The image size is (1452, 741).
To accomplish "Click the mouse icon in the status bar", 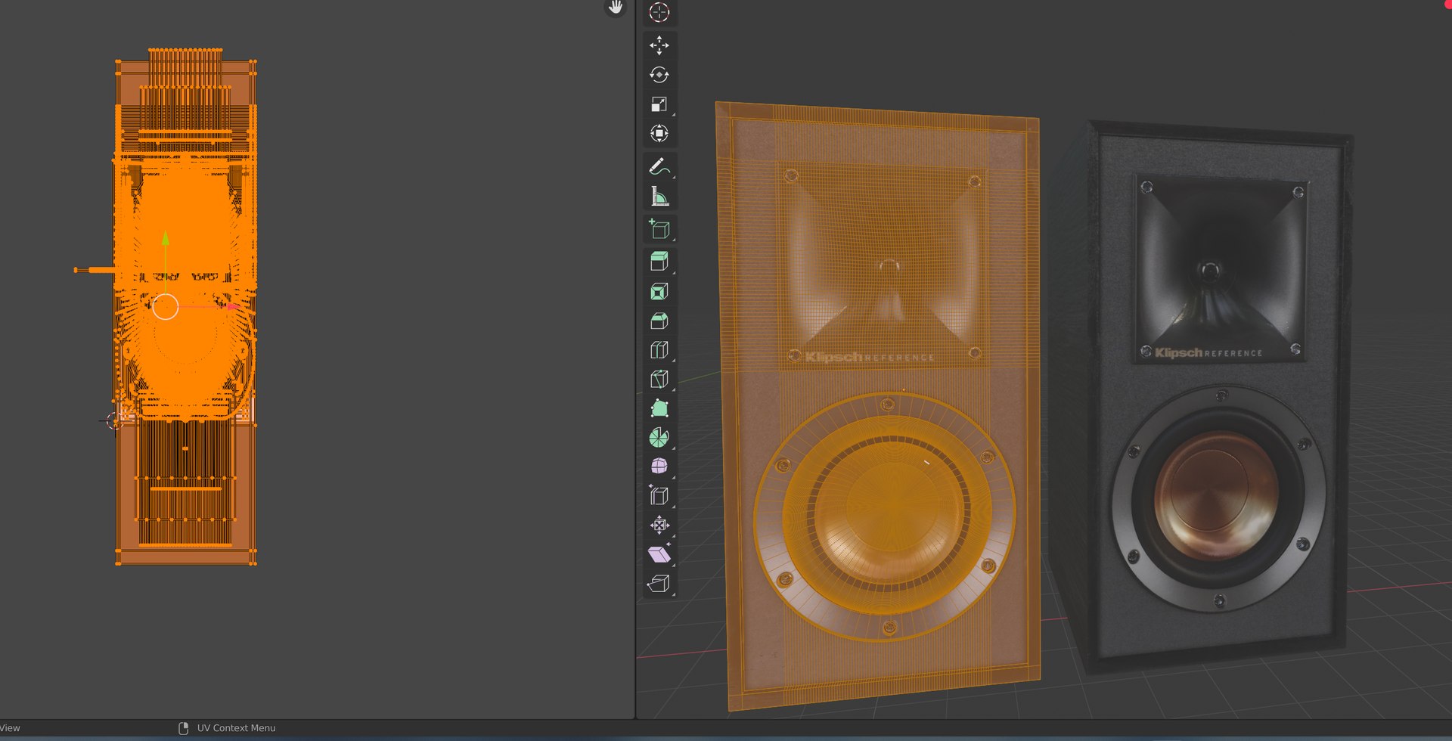I will (x=183, y=728).
